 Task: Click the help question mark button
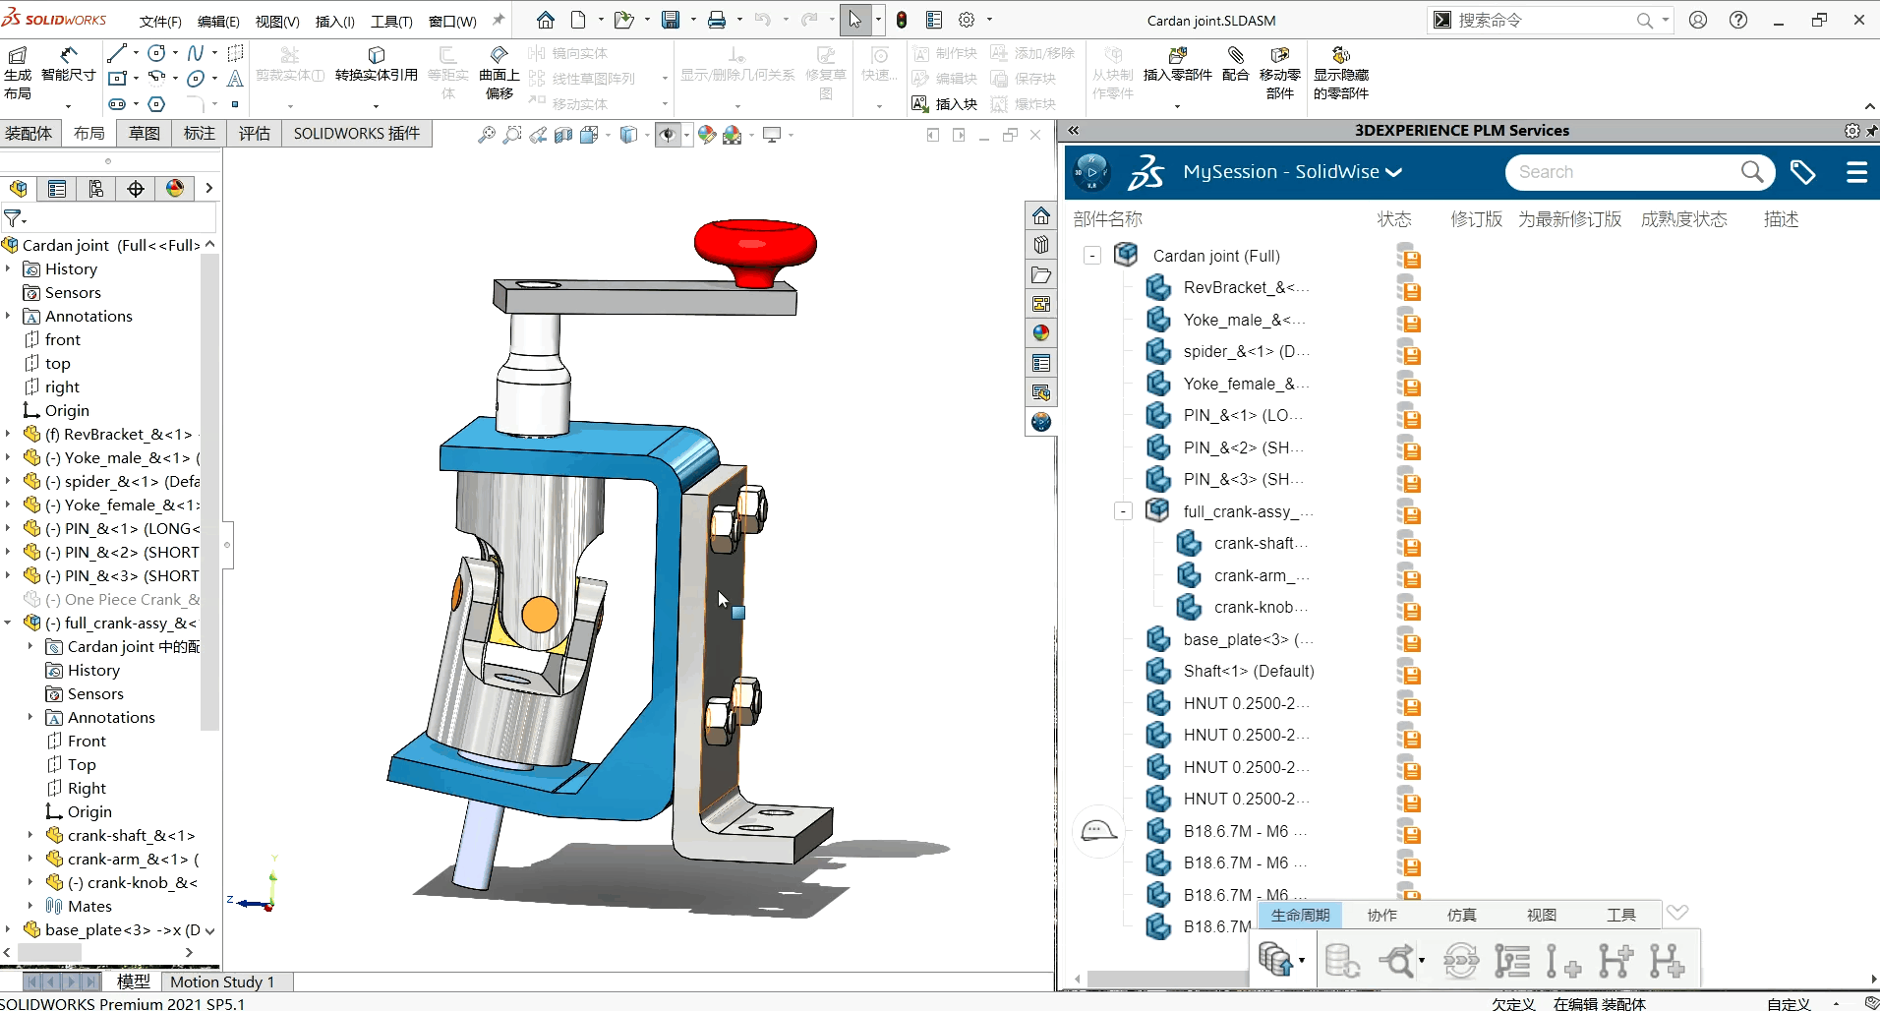1738,20
